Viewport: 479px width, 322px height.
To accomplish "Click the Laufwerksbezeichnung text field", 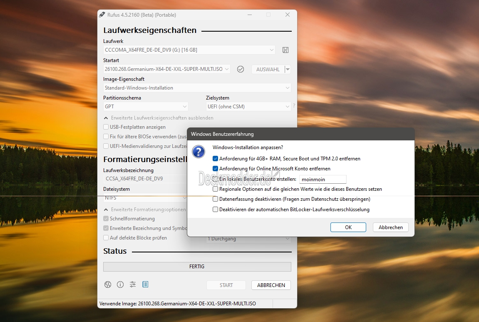I will tap(145, 179).
